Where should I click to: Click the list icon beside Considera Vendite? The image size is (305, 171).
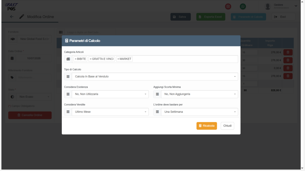68,112
